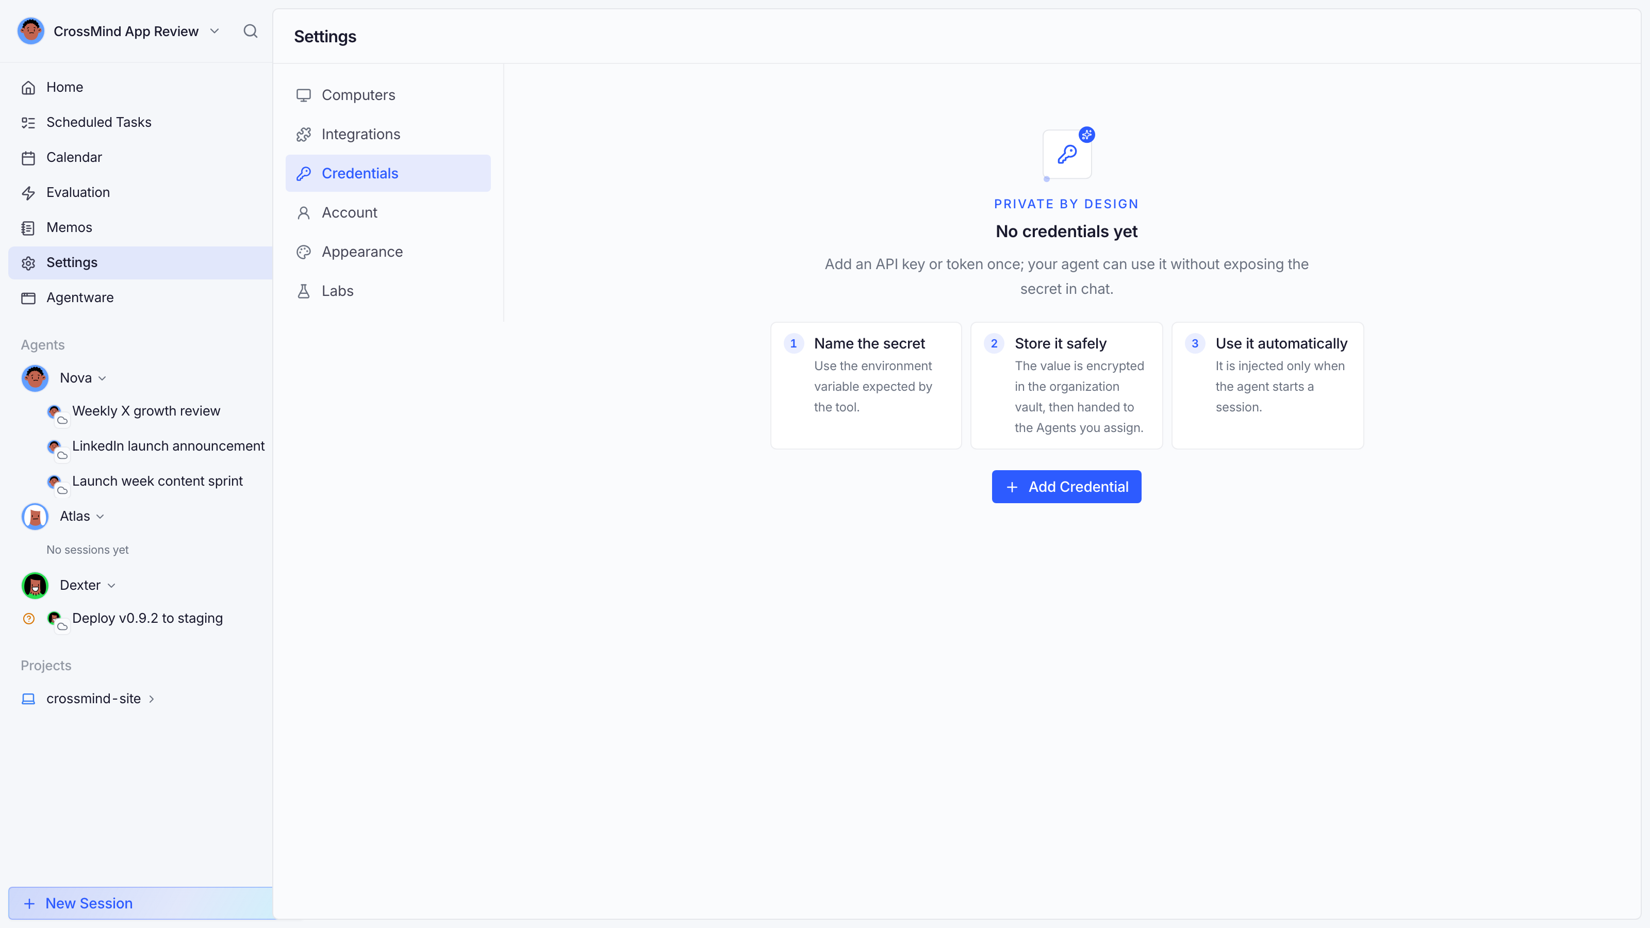Click the Calendar icon in sidebar
1650x928 pixels.
click(x=28, y=158)
